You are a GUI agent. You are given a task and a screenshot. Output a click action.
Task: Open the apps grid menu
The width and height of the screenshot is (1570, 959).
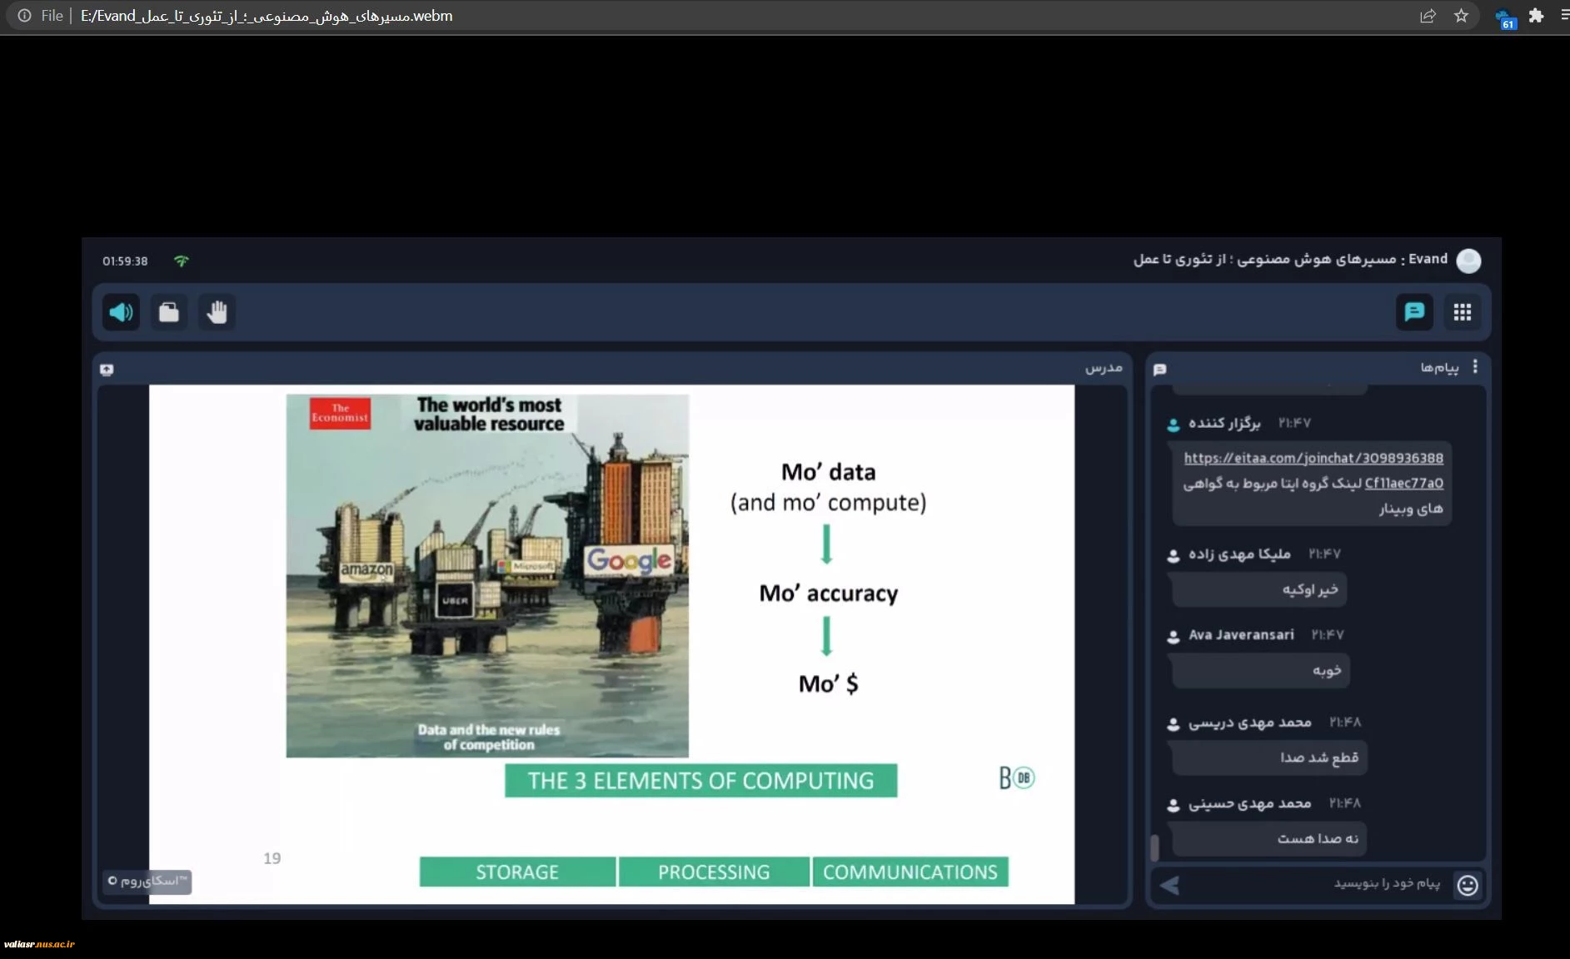pyautogui.click(x=1463, y=312)
